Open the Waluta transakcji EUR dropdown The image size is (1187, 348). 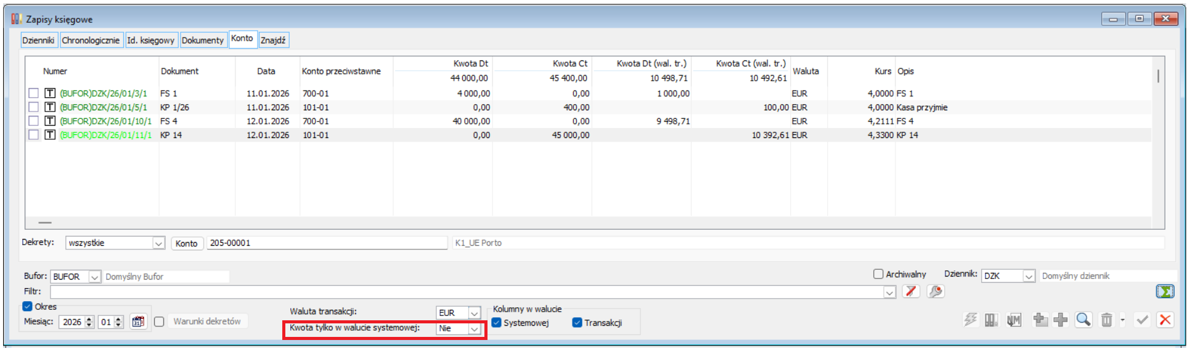pyautogui.click(x=474, y=313)
